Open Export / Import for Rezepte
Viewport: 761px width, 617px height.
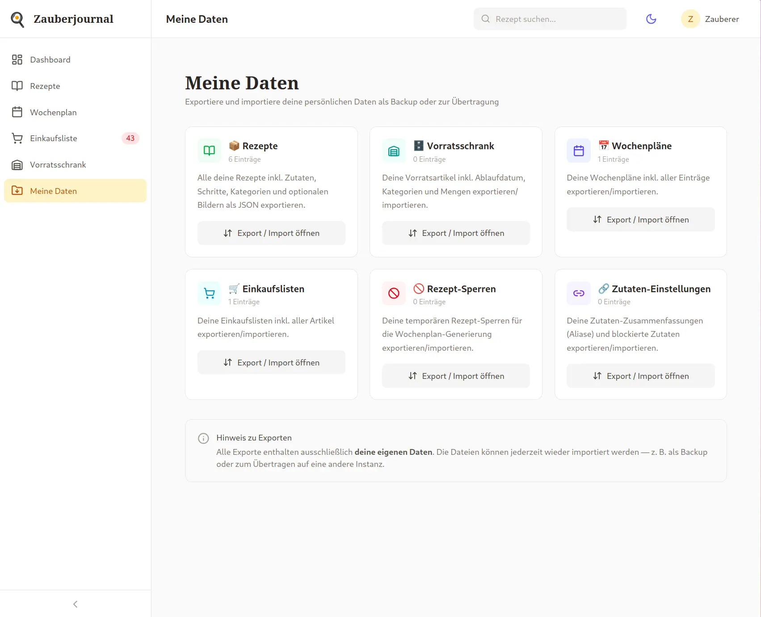[271, 233]
